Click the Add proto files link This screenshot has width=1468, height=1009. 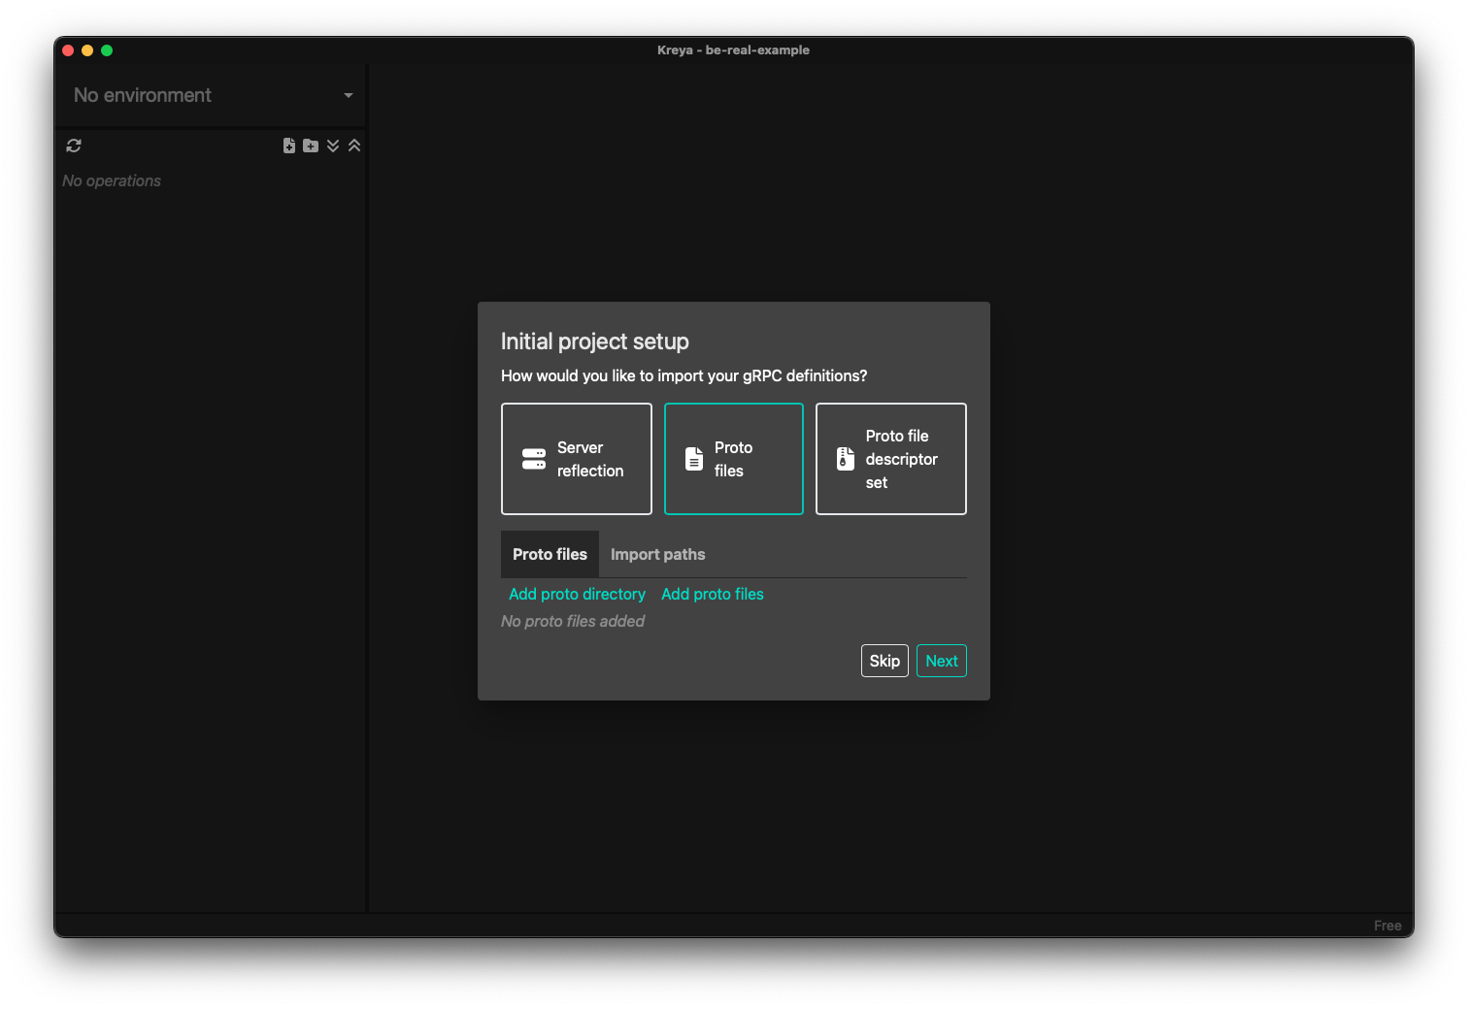713,594
